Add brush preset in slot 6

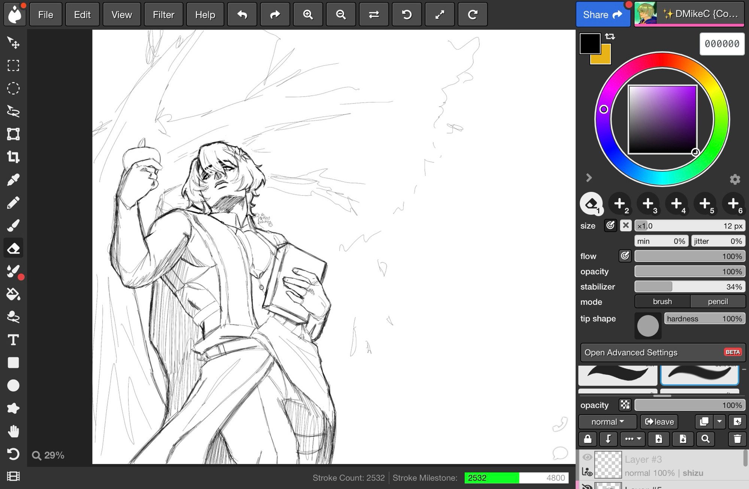(x=734, y=204)
